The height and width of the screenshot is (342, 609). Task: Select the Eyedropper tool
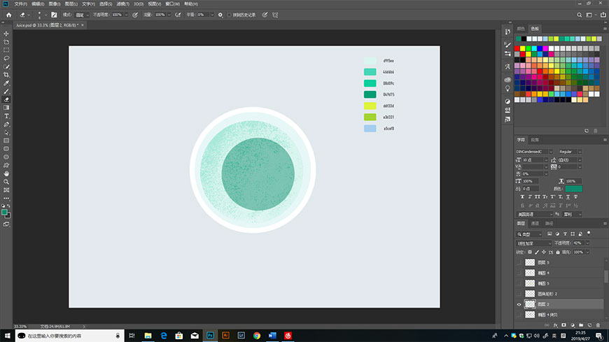6,83
